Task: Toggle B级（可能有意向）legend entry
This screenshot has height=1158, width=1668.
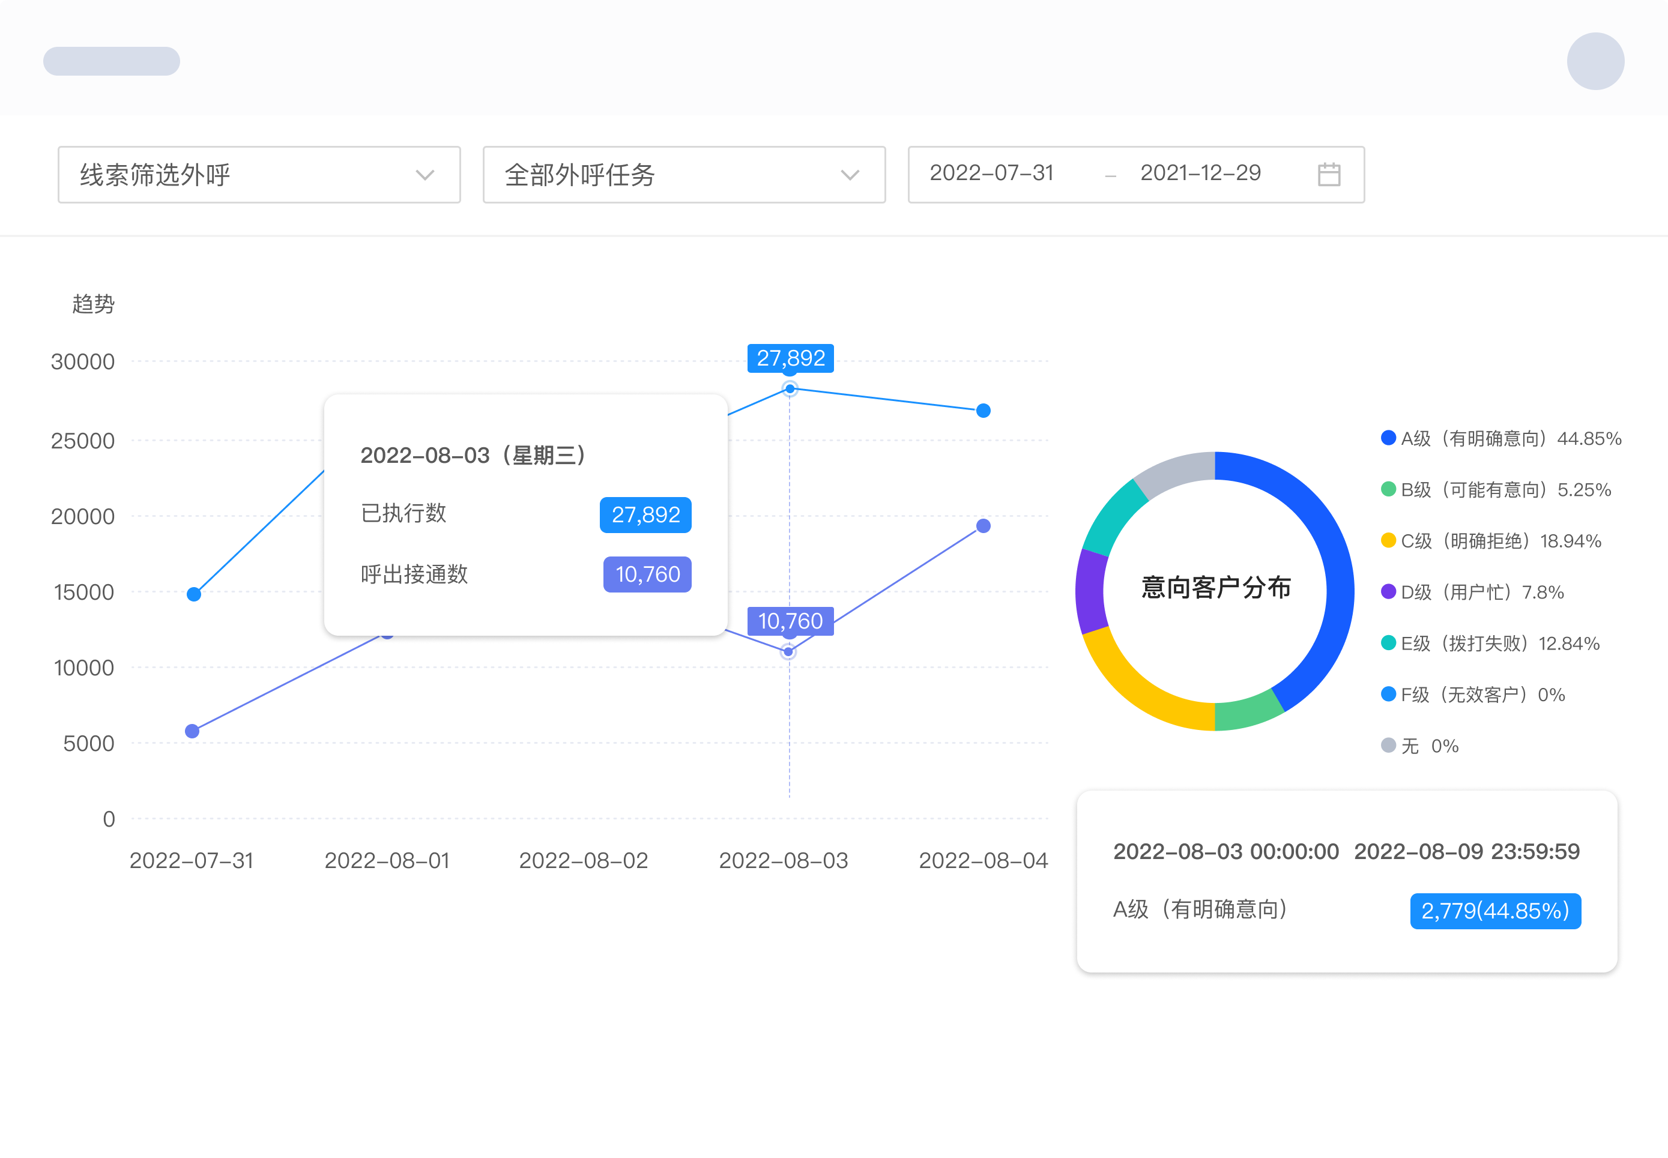Action: point(1494,490)
